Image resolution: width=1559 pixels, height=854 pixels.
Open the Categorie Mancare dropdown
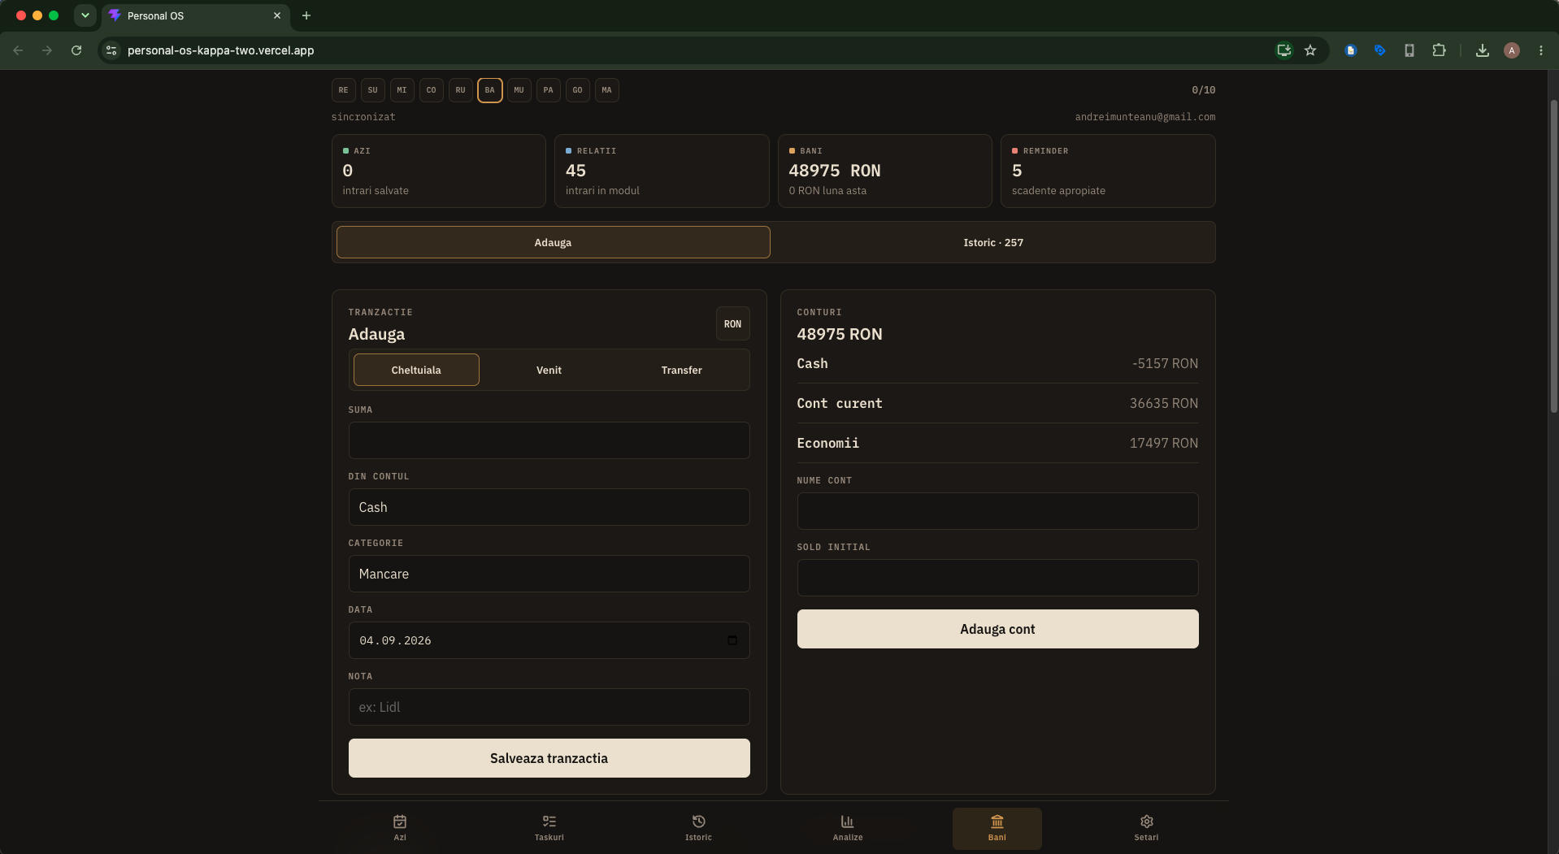[x=549, y=574]
